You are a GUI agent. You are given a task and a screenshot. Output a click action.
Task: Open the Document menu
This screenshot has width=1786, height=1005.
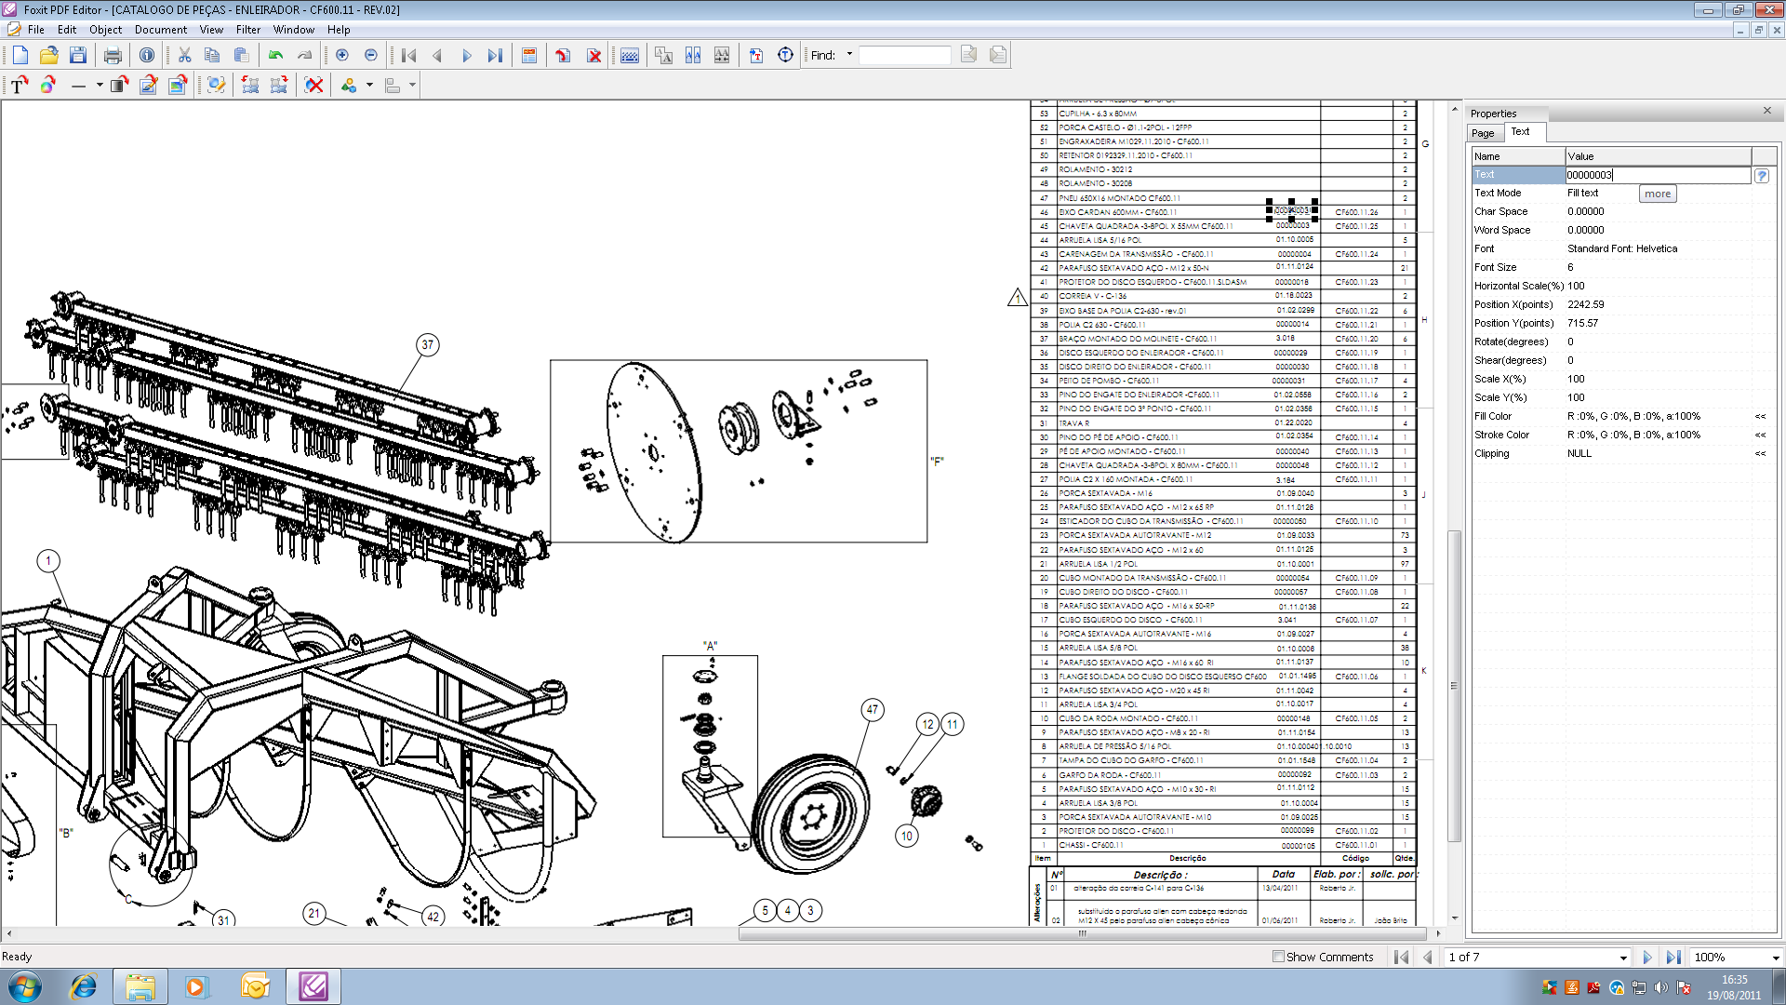tap(161, 30)
